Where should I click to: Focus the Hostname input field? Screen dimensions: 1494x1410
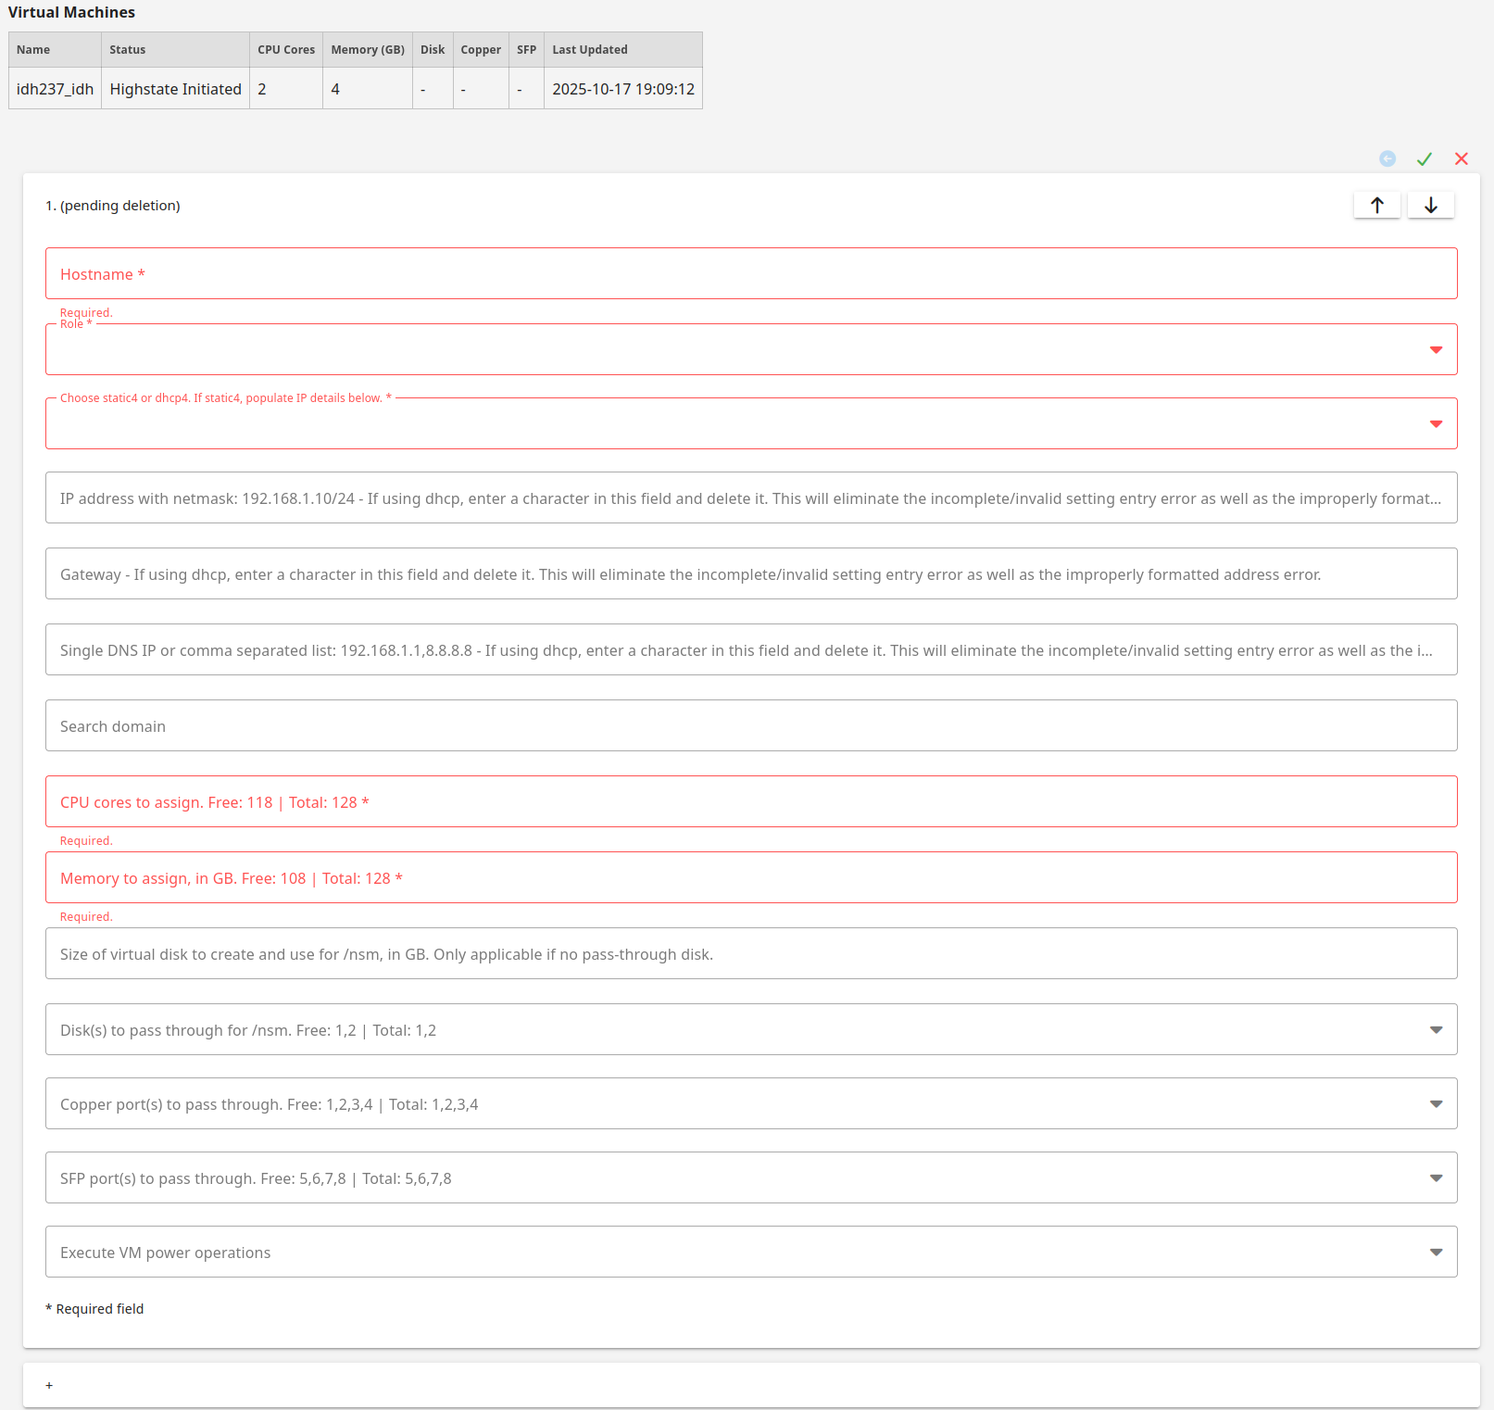(x=750, y=273)
